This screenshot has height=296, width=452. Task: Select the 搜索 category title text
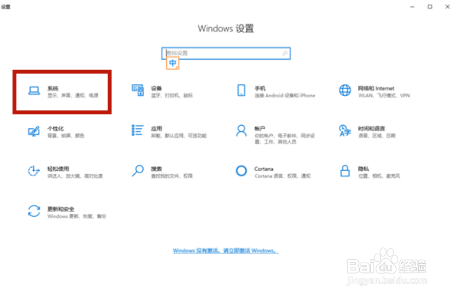tap(156, 169)
